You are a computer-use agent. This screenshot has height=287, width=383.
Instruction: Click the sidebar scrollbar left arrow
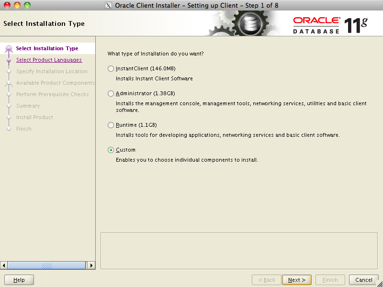pyautogui.click(x=4, y=265)
